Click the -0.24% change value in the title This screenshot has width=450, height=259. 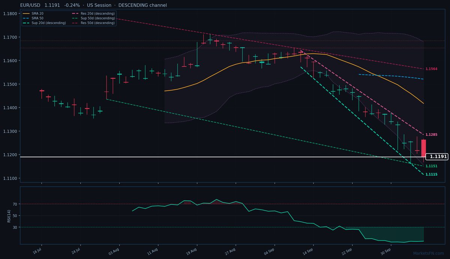point(72,5)
